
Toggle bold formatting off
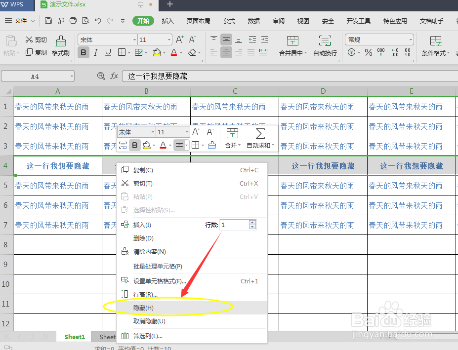tap(84, 51)
